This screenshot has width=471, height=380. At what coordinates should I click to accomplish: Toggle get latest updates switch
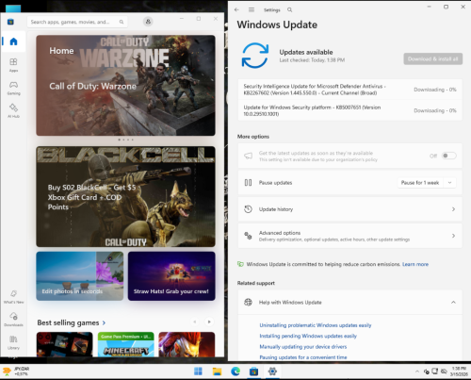coord(448,156)
